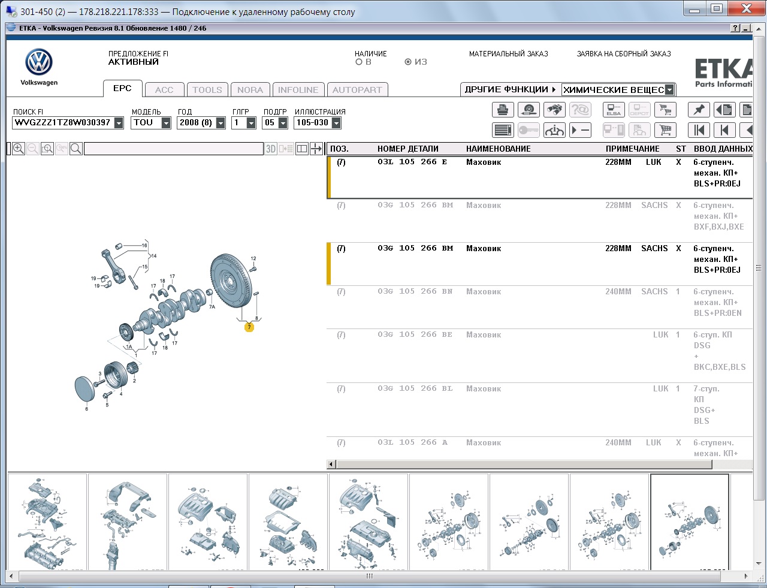
Task: Click the Volkswagen logo
Action: tap(39, 63)
